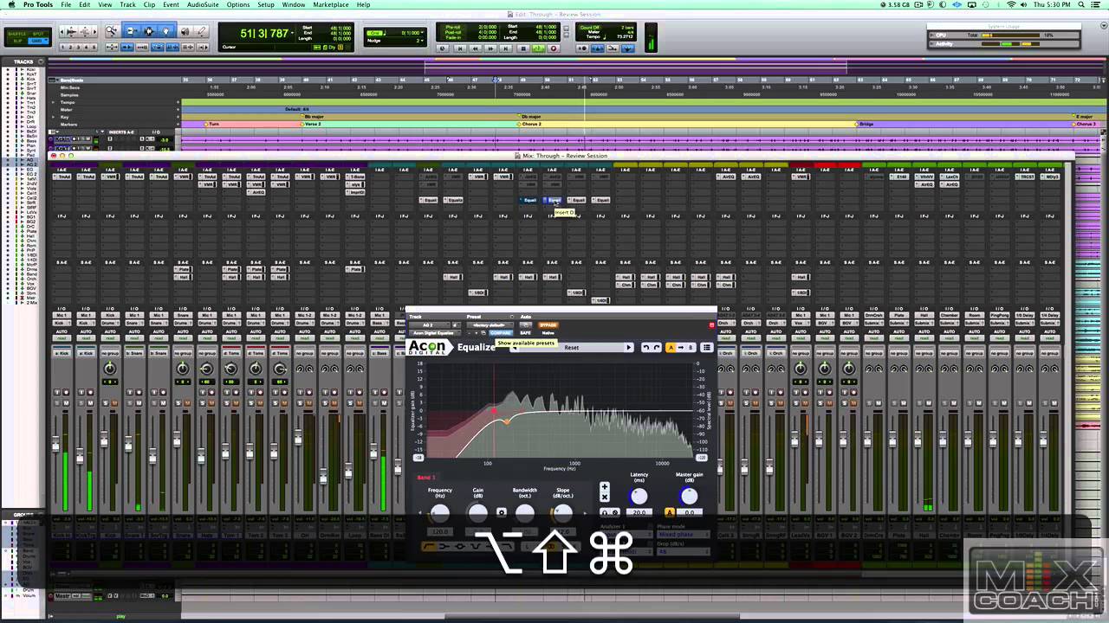Open the Track menu

pos(127,4)
